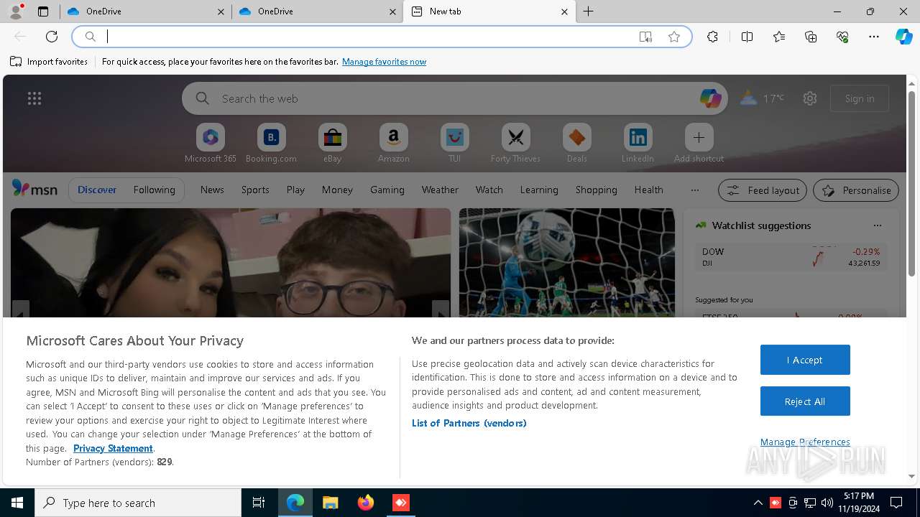Open the Money category

[x=337, y=190]
